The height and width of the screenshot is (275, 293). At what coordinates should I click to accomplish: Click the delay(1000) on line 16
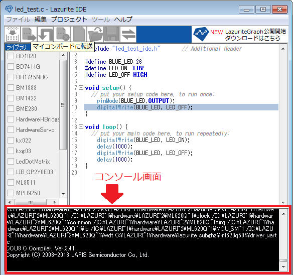click(114, 147)
